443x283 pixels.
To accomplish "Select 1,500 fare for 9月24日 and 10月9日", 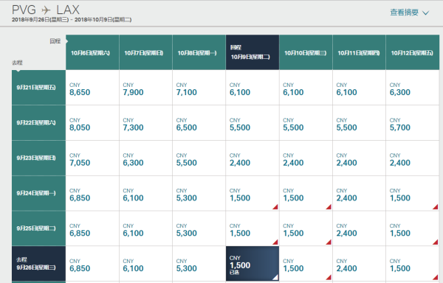I will [253, 193].
